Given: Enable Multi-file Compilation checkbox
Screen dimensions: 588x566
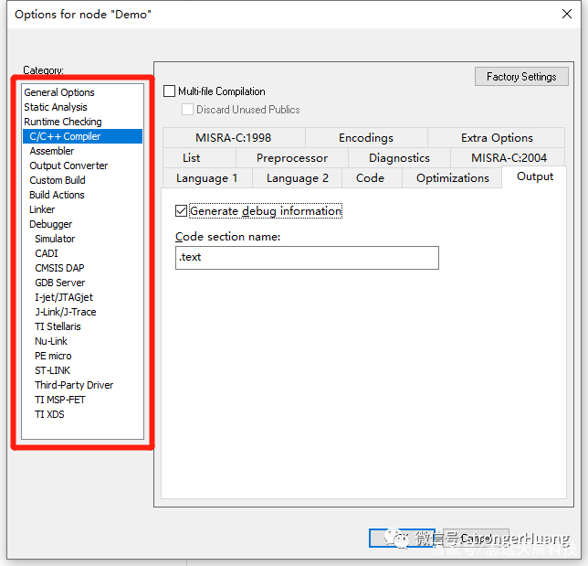Looking at the screenshot, I should [x=169, y=91].
